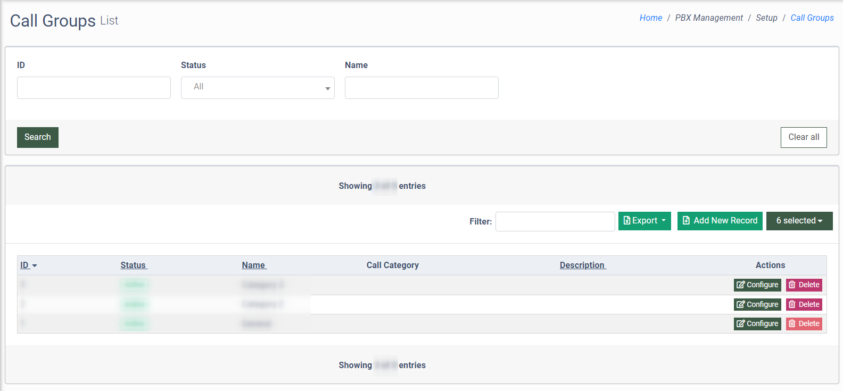Image resolution: width=843 pixels, height=391 pixels.
Task: Focus the ID search input field
Action: point(94,88)
